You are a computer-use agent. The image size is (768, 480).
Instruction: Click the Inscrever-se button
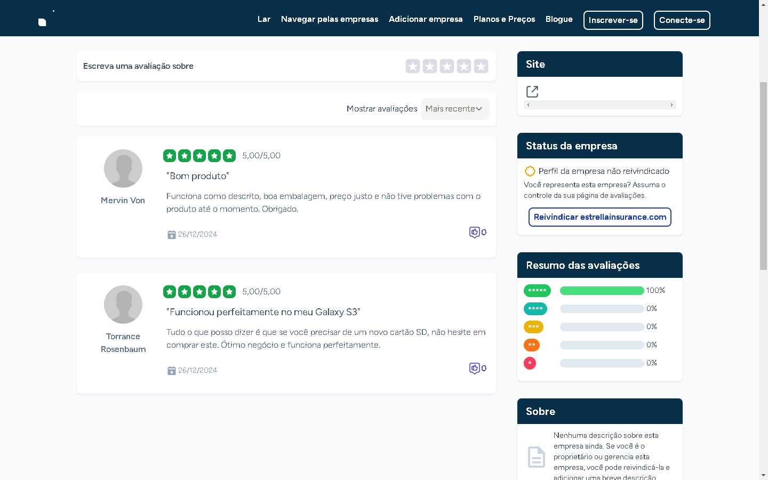pos(613,20)
